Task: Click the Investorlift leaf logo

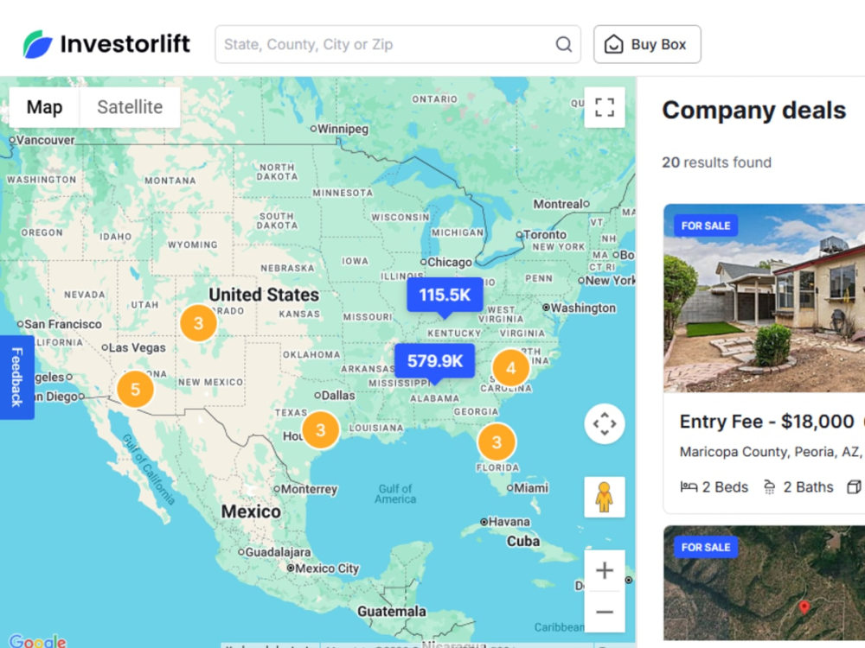Action: pyautogui.click(x=37, y=44)
